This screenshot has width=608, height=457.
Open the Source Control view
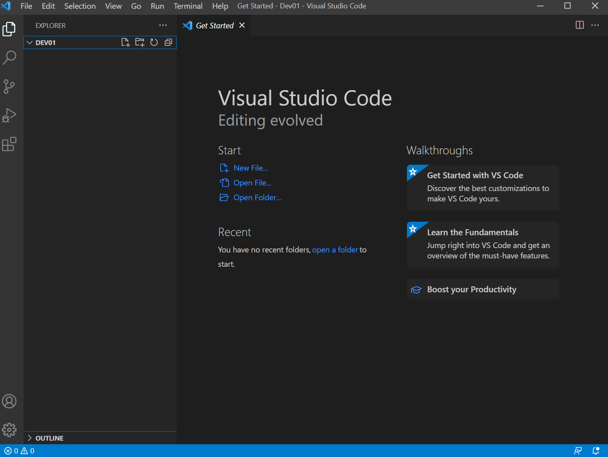click(x=9, y=87)
